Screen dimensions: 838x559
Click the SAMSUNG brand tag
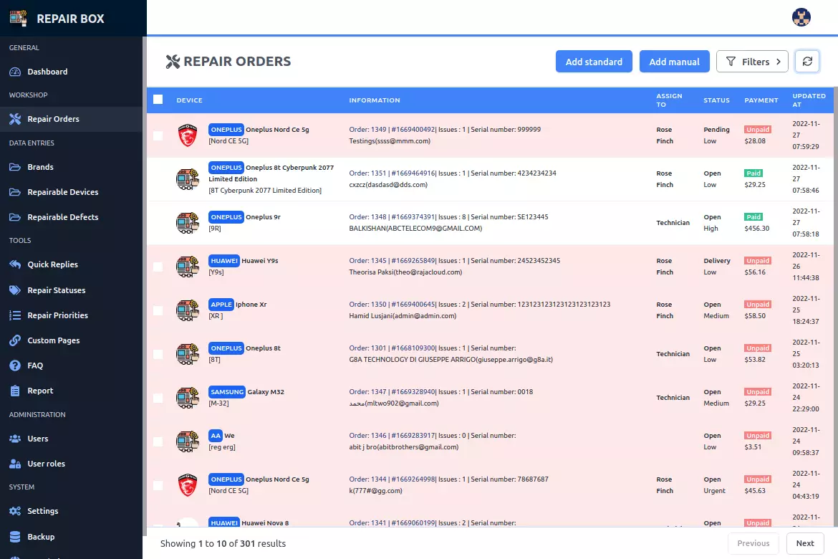226,391
